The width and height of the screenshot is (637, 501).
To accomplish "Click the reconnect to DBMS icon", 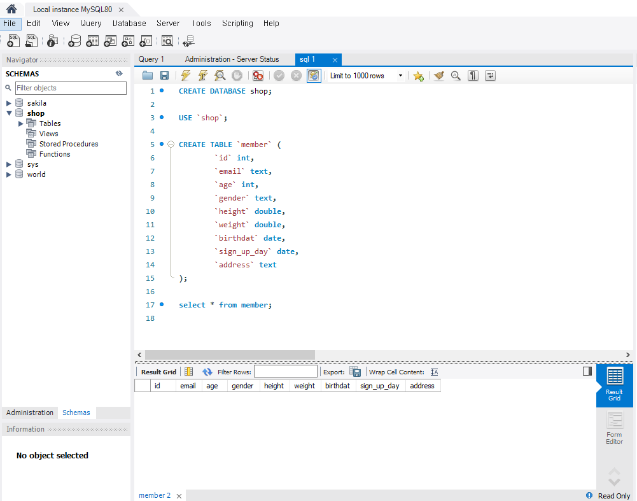I will [x=188, y=41].
